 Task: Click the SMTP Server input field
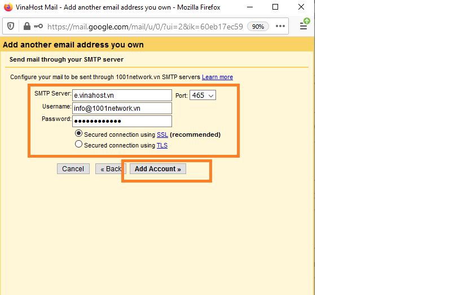(122, 96)
